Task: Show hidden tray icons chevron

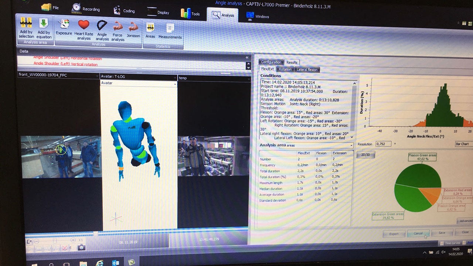Action: (425, 252)
